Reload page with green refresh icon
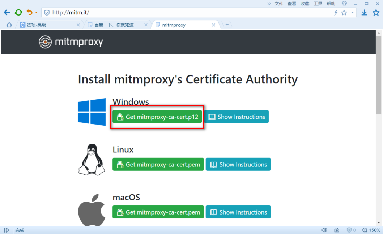Image resolution: width=383 pixels, height=234 pixels. (x=18, y=12)
